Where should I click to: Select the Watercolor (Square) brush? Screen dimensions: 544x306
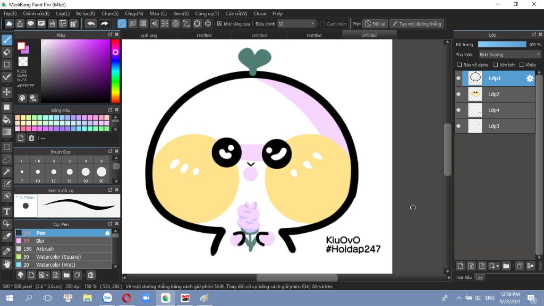(63, 257)
